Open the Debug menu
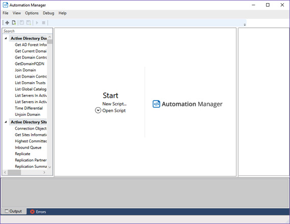The width and height of the screenshot is (290, 224). [48, 13]
